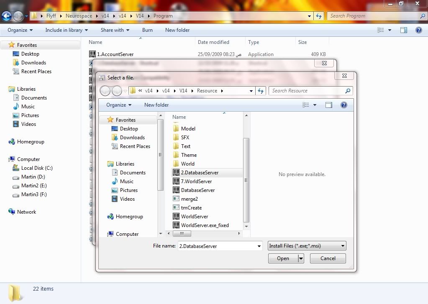Click the help icon in the file dialog
Viewport: 428px width, 304px height.
tap(344, 105)
